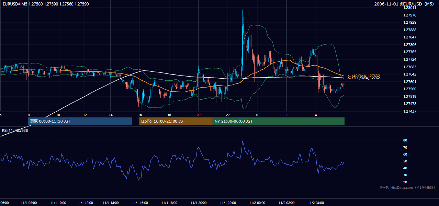This screenshot has height=206, width=439.
Task: Click RSI scale value 60
Action: click(x=405, y=154)
